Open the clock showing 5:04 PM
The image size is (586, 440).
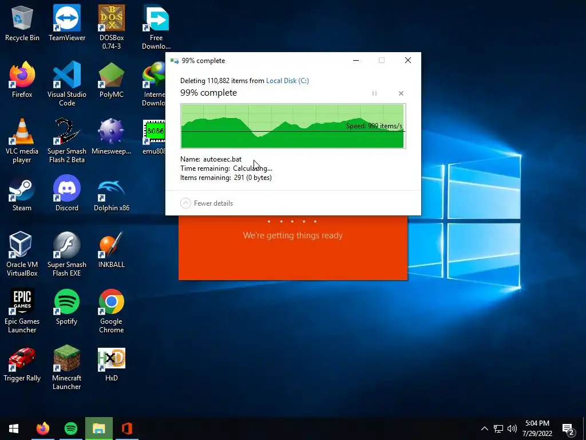click(537, 429)
